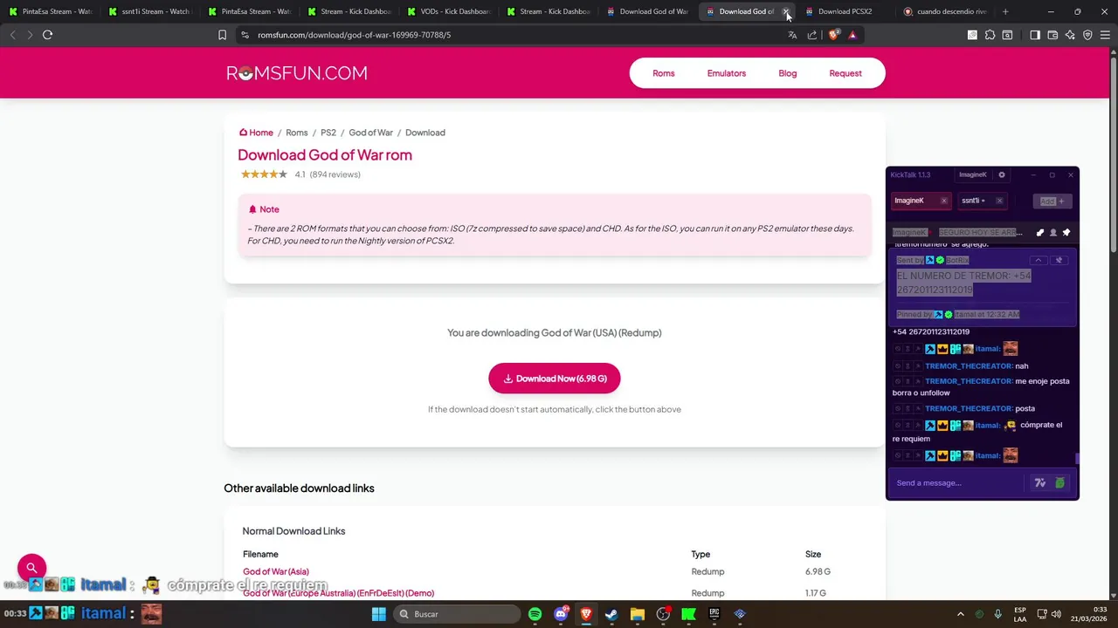Switch to the Download PCSX2 browser tab
The height and width of the screenshot is (628, 1118).
tap(845, 11)
